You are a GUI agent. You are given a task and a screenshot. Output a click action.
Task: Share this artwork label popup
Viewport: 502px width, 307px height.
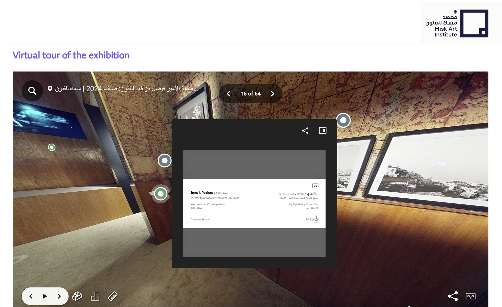(305, 131)
